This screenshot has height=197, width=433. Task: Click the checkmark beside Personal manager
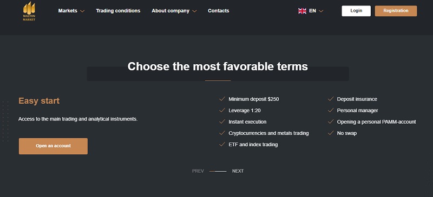tap(331, 110)
